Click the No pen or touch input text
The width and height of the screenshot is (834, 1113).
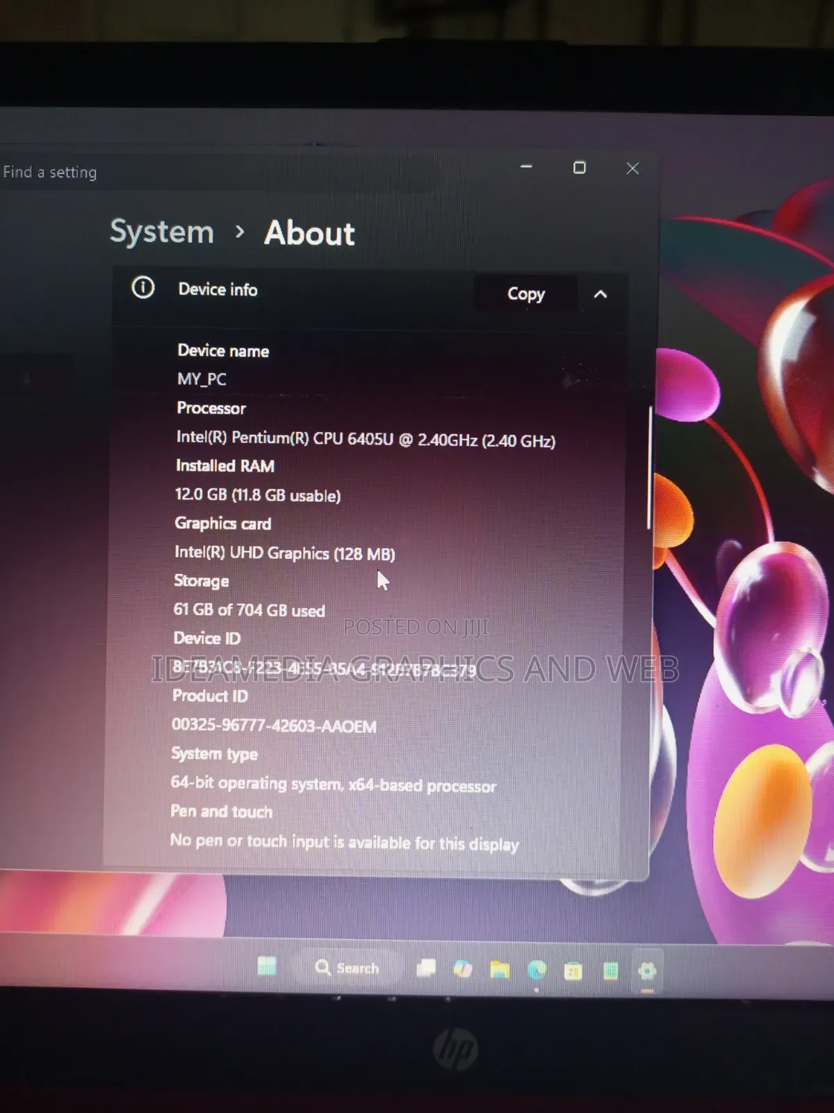coord(345,842)
